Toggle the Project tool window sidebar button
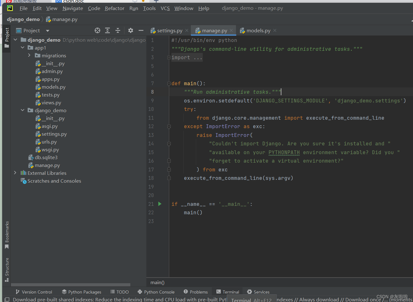The width and height of the screenshot is (413, 302). pyautogui.click(x=7, y=38)
